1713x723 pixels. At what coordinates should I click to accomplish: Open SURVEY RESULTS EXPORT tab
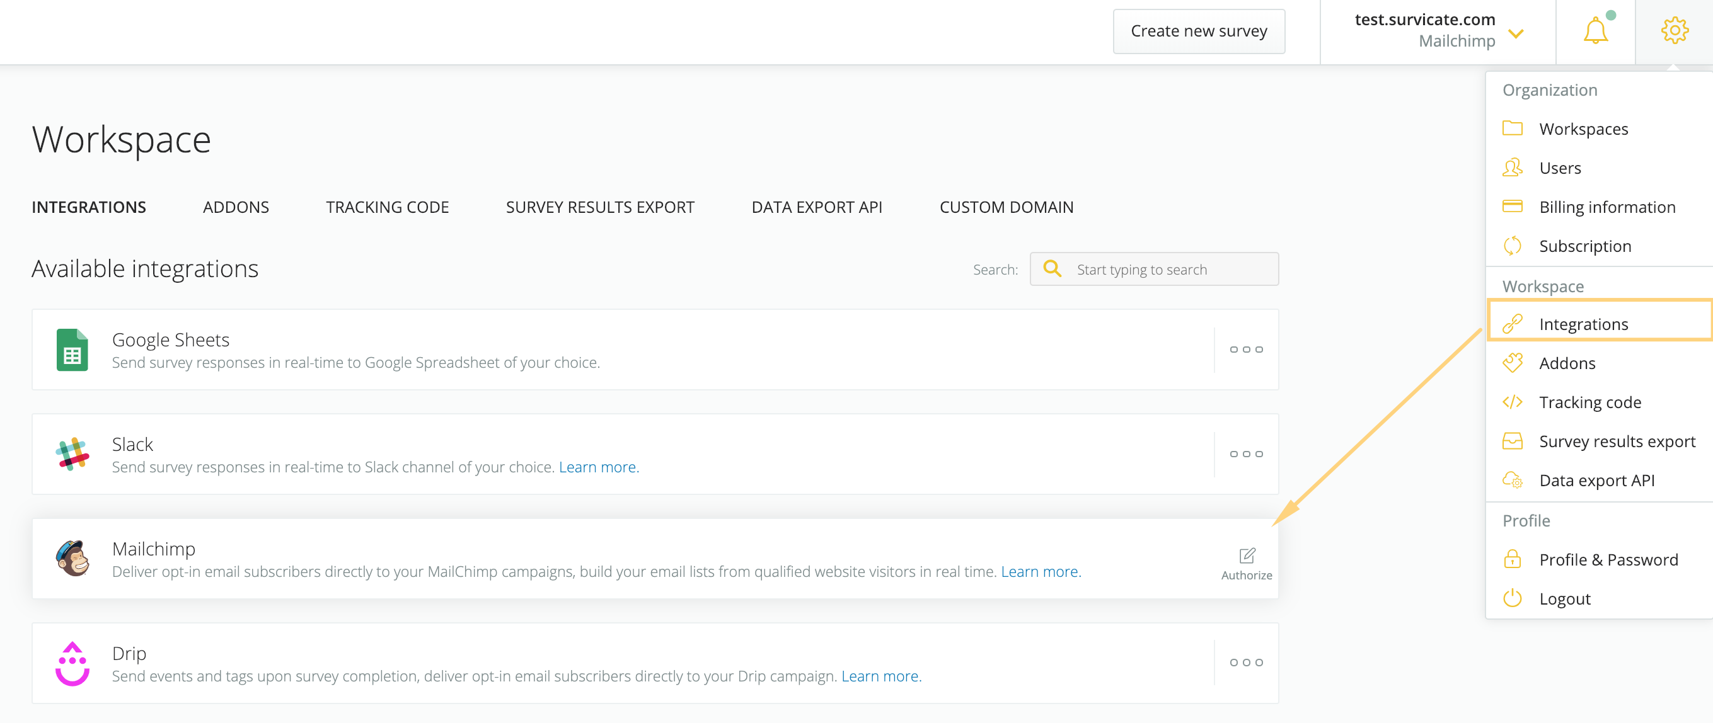coord(600,207)
